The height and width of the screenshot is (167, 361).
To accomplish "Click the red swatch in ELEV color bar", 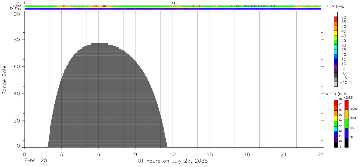I will tap(336, 19).
